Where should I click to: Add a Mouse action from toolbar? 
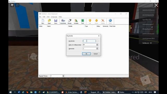click(x=70, y=21)
